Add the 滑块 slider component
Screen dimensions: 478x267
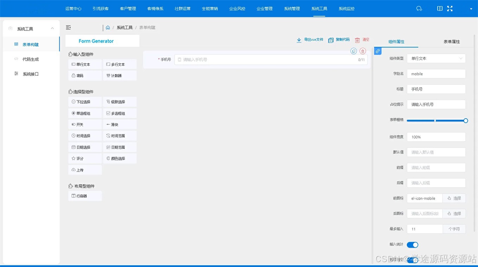click(120, 125)
